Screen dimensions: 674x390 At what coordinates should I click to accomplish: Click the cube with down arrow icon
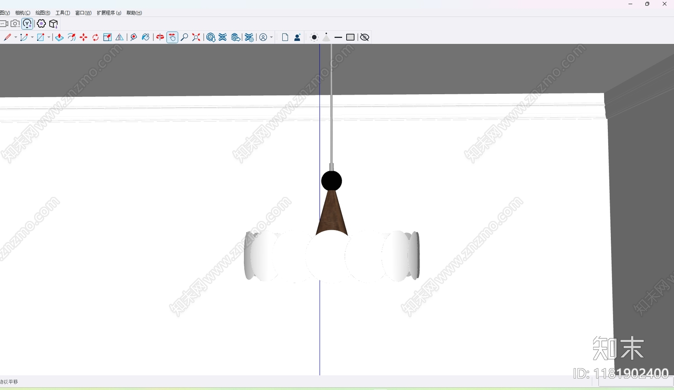pyautogui.click(x=53, y=24)
